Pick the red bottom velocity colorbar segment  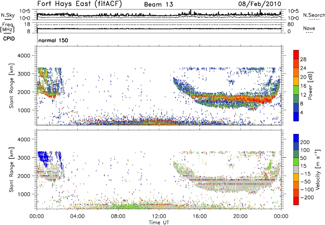coord(296,201)
